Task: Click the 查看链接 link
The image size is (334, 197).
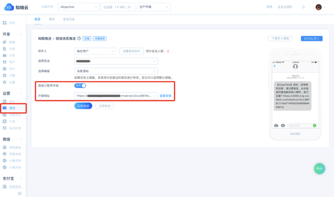Action: (x=166, y=96)
